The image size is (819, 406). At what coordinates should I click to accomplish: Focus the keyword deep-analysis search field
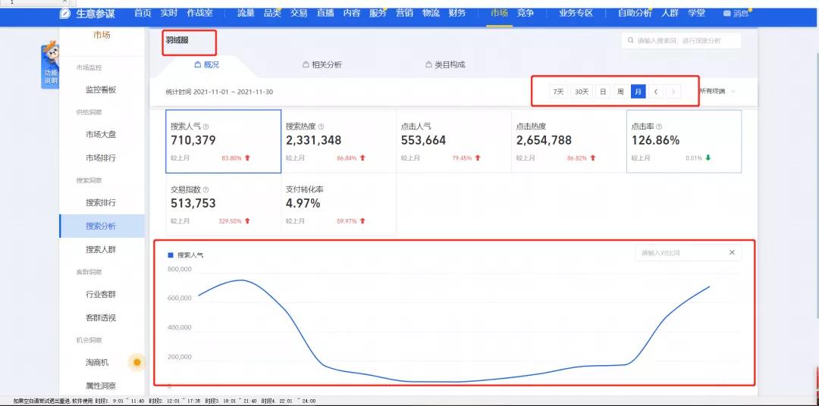pos(681,41)
